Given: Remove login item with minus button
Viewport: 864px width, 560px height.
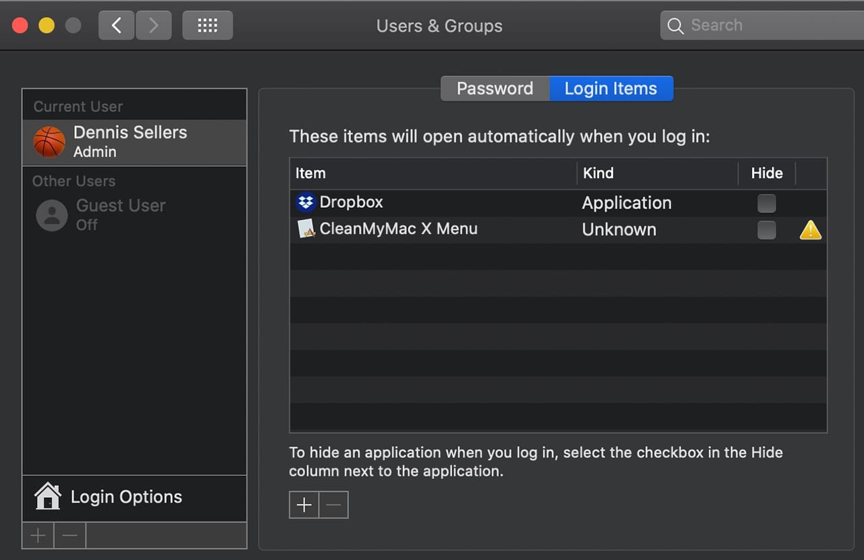Looking at the screenshot, I should (333, 505).
